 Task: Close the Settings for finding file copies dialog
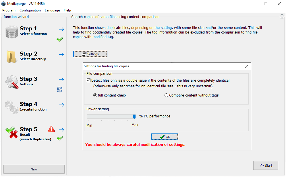[x=247, y=66]
